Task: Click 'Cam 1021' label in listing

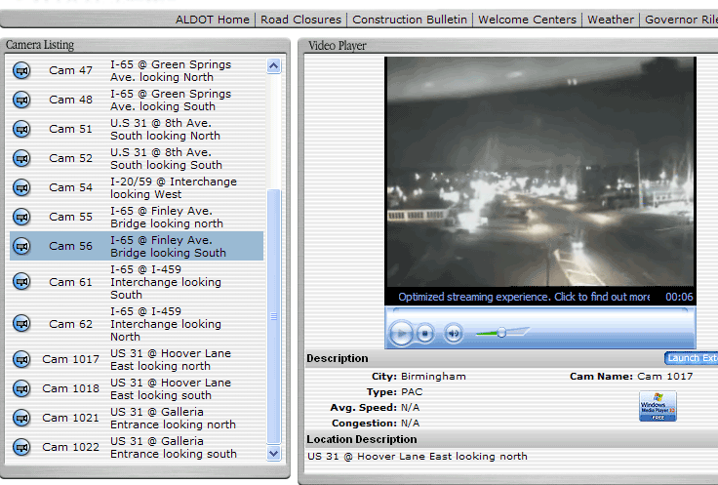Action: [x=70, y=418]
